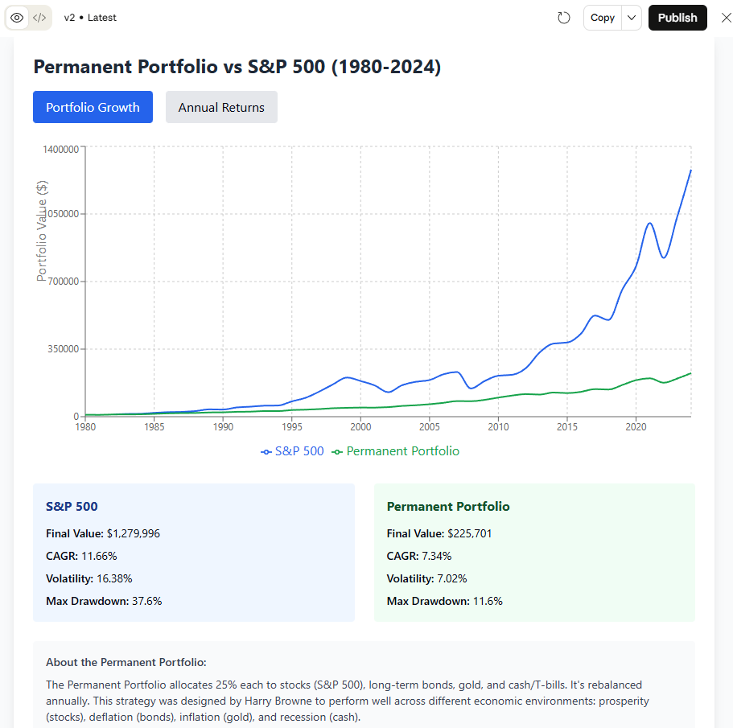The image size is (733, 728).
Task: Click the 1995 x-axis label
Action: [x=292, y=427]
